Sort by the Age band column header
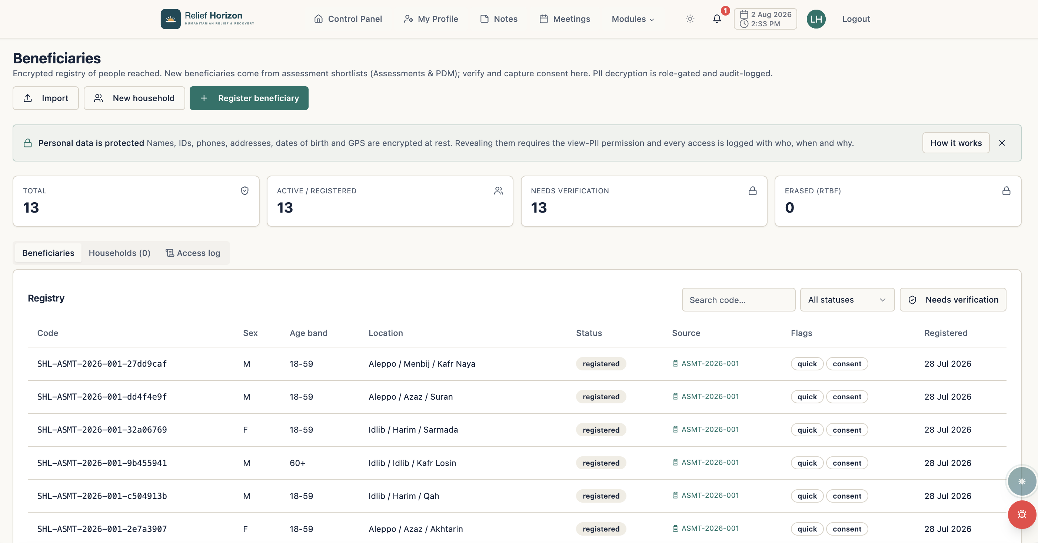Viewport: 1038px width, 543px height. click(308, 333)
